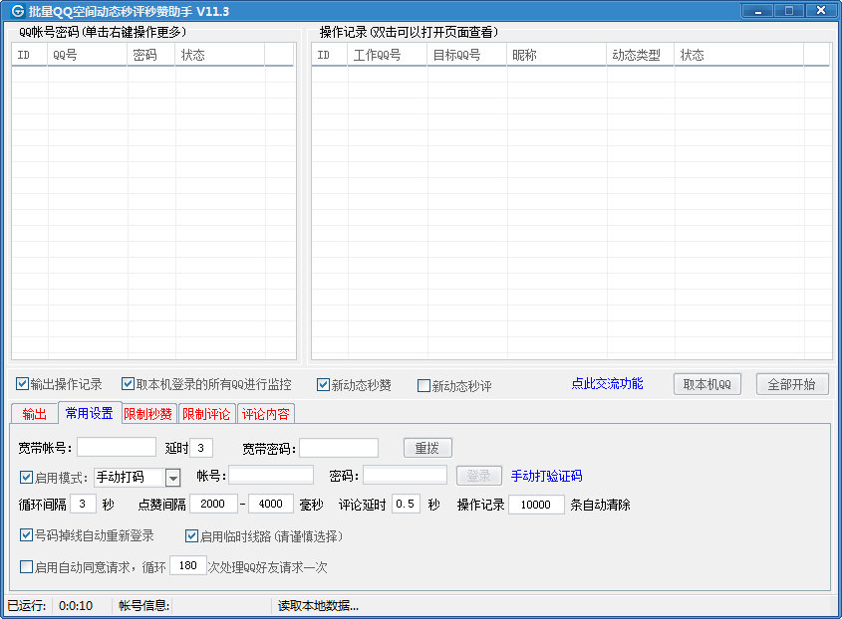Sort by 目标QQ号 column header
This screenshot has width=842, height=619.
(466, 55)
